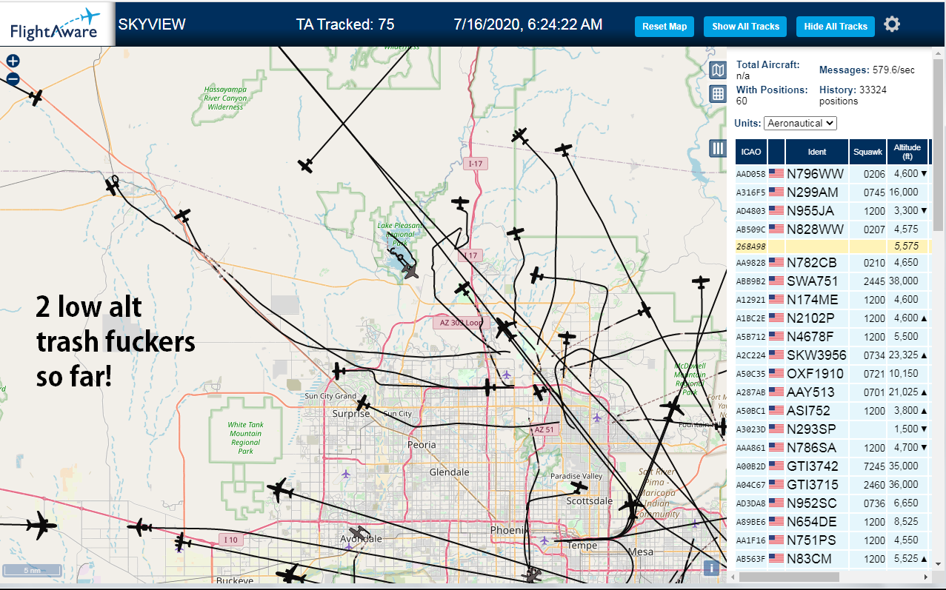Sort the table by Squawk column header
946x590 pixels.
coord(868,152)
